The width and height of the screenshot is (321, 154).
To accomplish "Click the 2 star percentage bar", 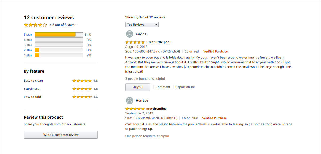I will click(x=59, y=50).
